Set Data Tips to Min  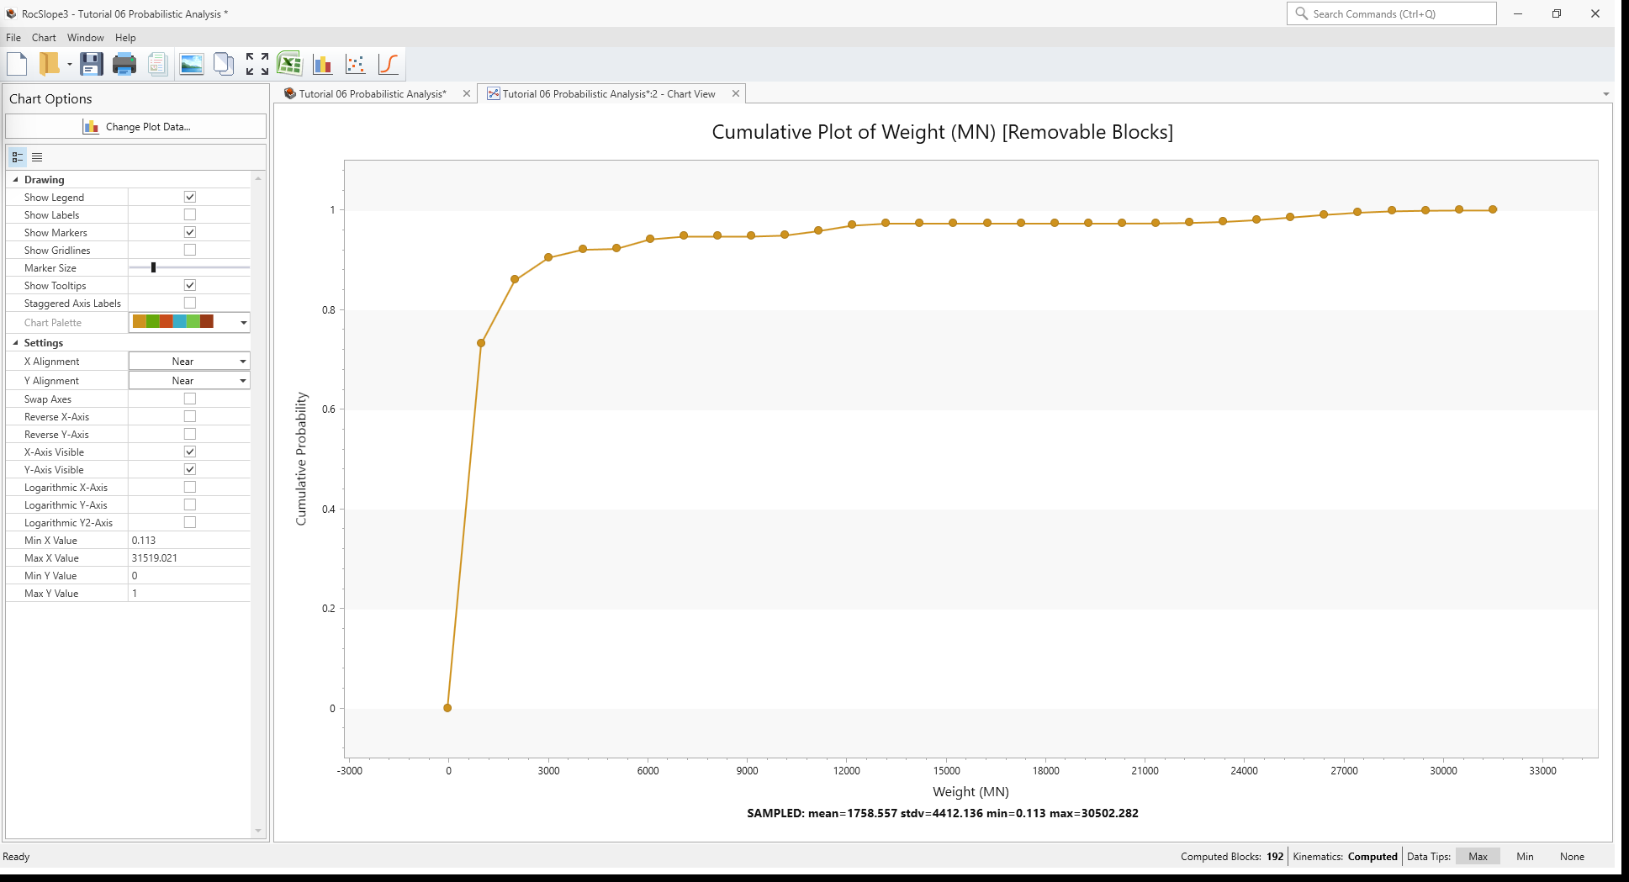tap(1525, 857)
